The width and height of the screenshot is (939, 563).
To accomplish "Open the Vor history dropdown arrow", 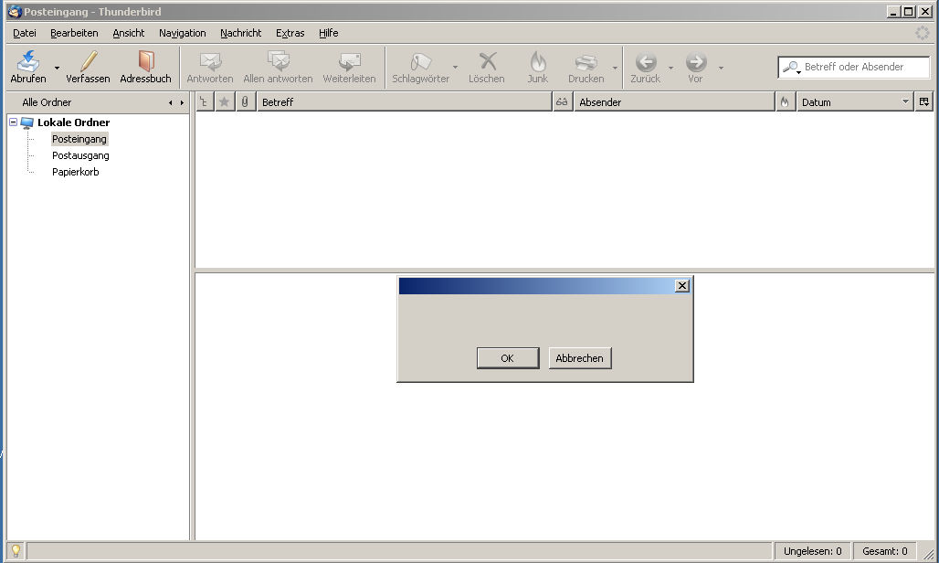I will [x=721, y=68].
